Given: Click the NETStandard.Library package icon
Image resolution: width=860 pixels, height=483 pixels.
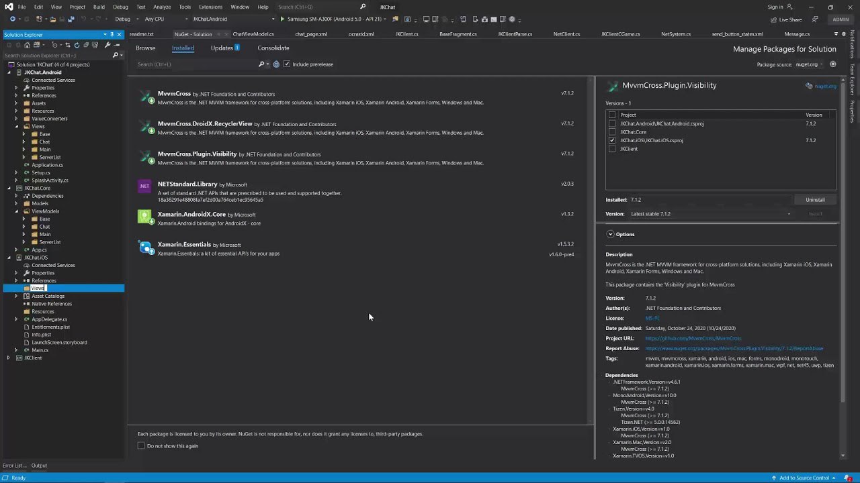Looking at the screenshot, I should (x=144, y=186).
